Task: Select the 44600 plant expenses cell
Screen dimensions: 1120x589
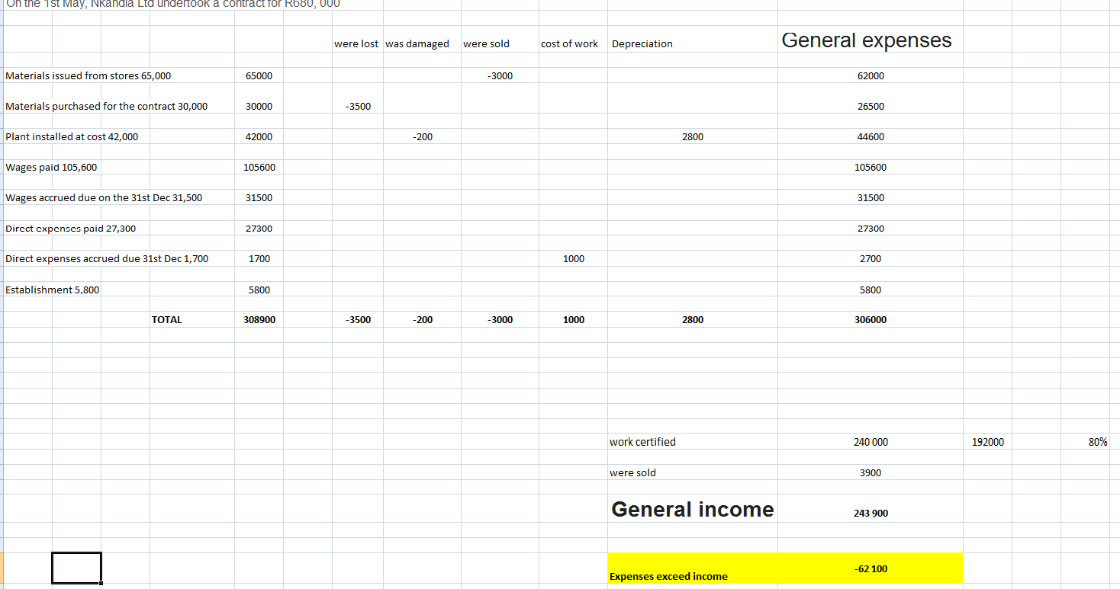Action: pyautogui.click(x=871, y=137)
